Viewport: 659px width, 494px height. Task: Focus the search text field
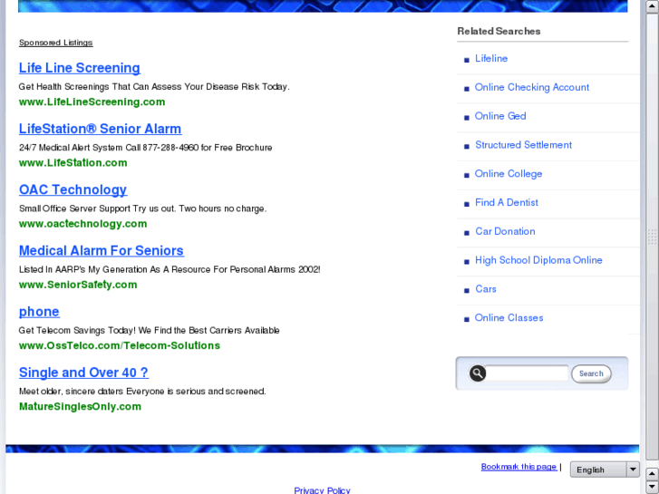pyautogui.click(x=527, y=373)
